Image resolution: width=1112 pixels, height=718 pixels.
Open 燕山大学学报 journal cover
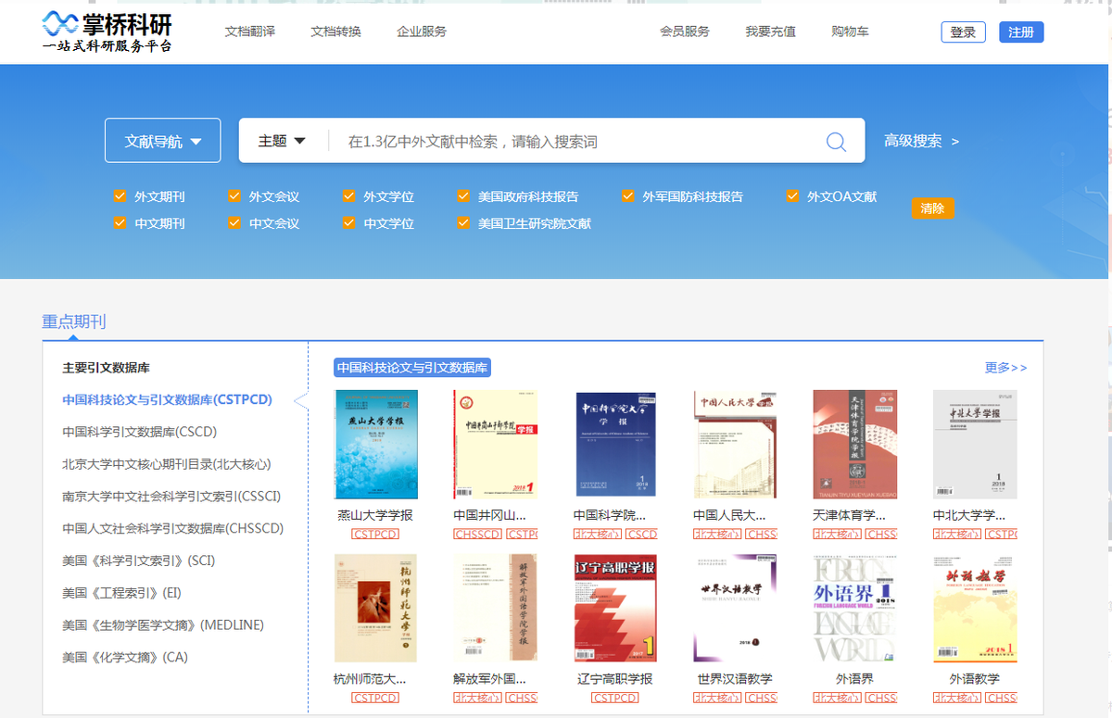375,445
